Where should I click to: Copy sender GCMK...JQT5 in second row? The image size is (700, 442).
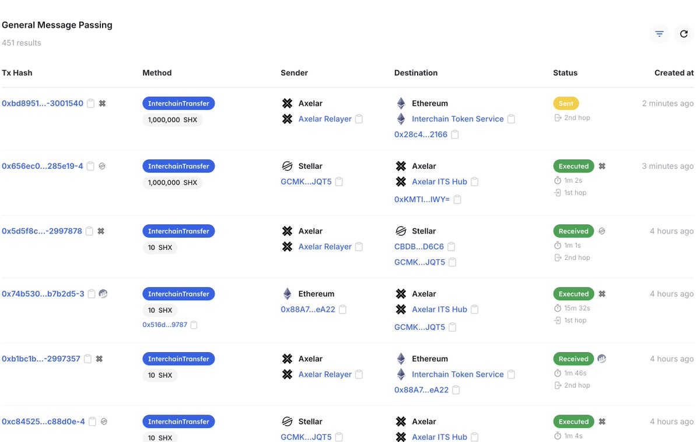[x=339, y=182]
